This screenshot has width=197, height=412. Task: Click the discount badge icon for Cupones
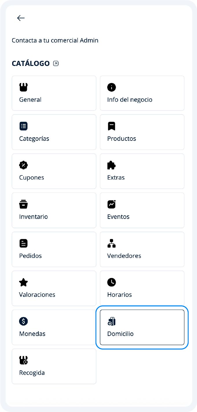[23, 165]
